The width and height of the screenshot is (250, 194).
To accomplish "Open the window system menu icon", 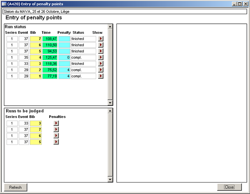I will (4, 4).
